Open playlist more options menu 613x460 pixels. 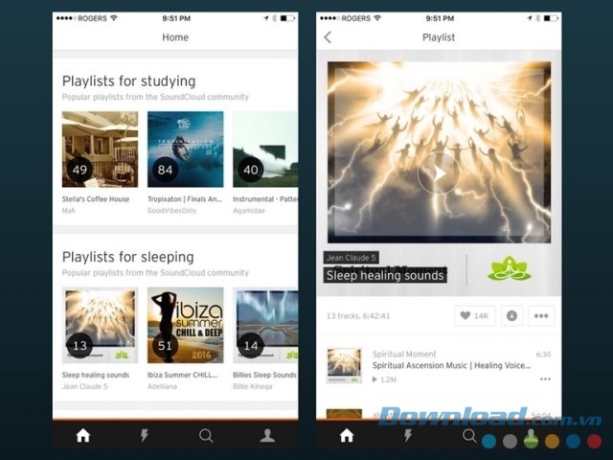click(541, 315)
